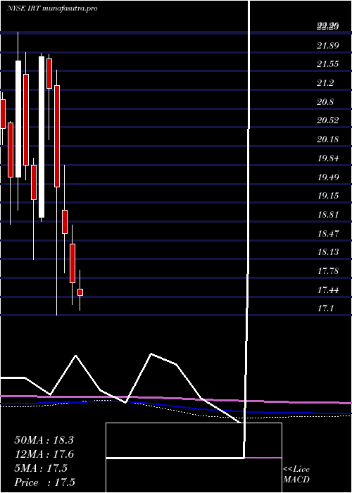
Task: Select the 21.2 price level label
Action: (x=325, y=83)
